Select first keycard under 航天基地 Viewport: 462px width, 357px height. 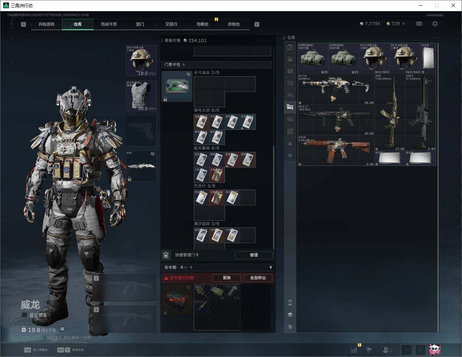point(201,159)
